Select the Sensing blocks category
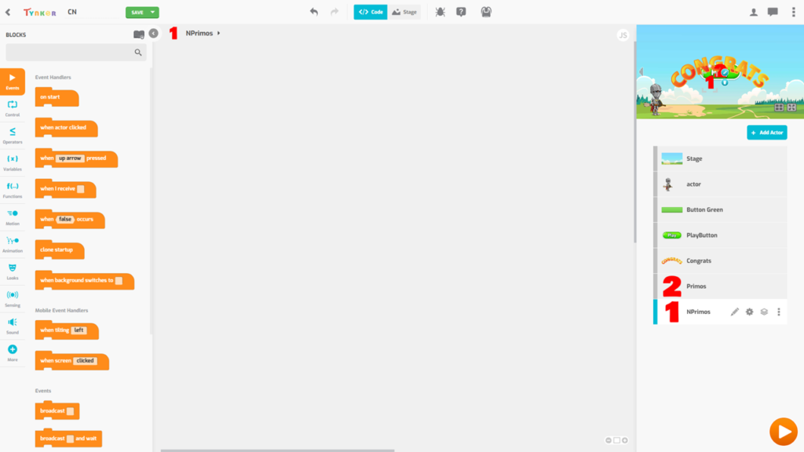This screenshot has width=804, height=452. 13,298
